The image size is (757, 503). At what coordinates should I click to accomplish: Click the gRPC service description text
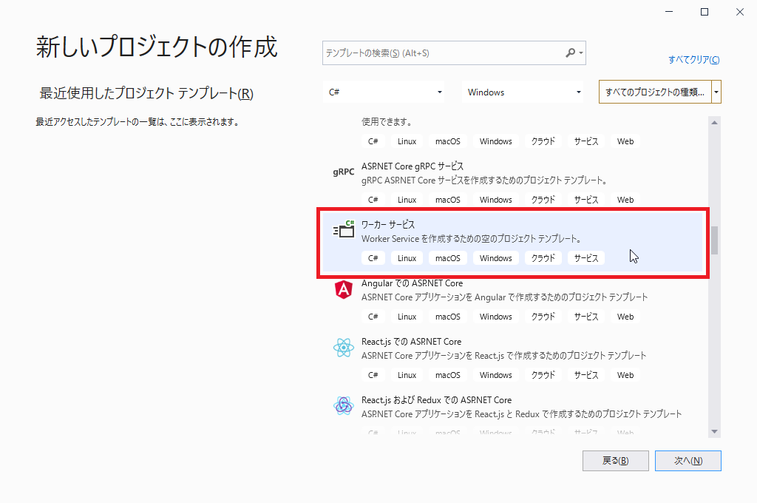click(x=484, y=180)
